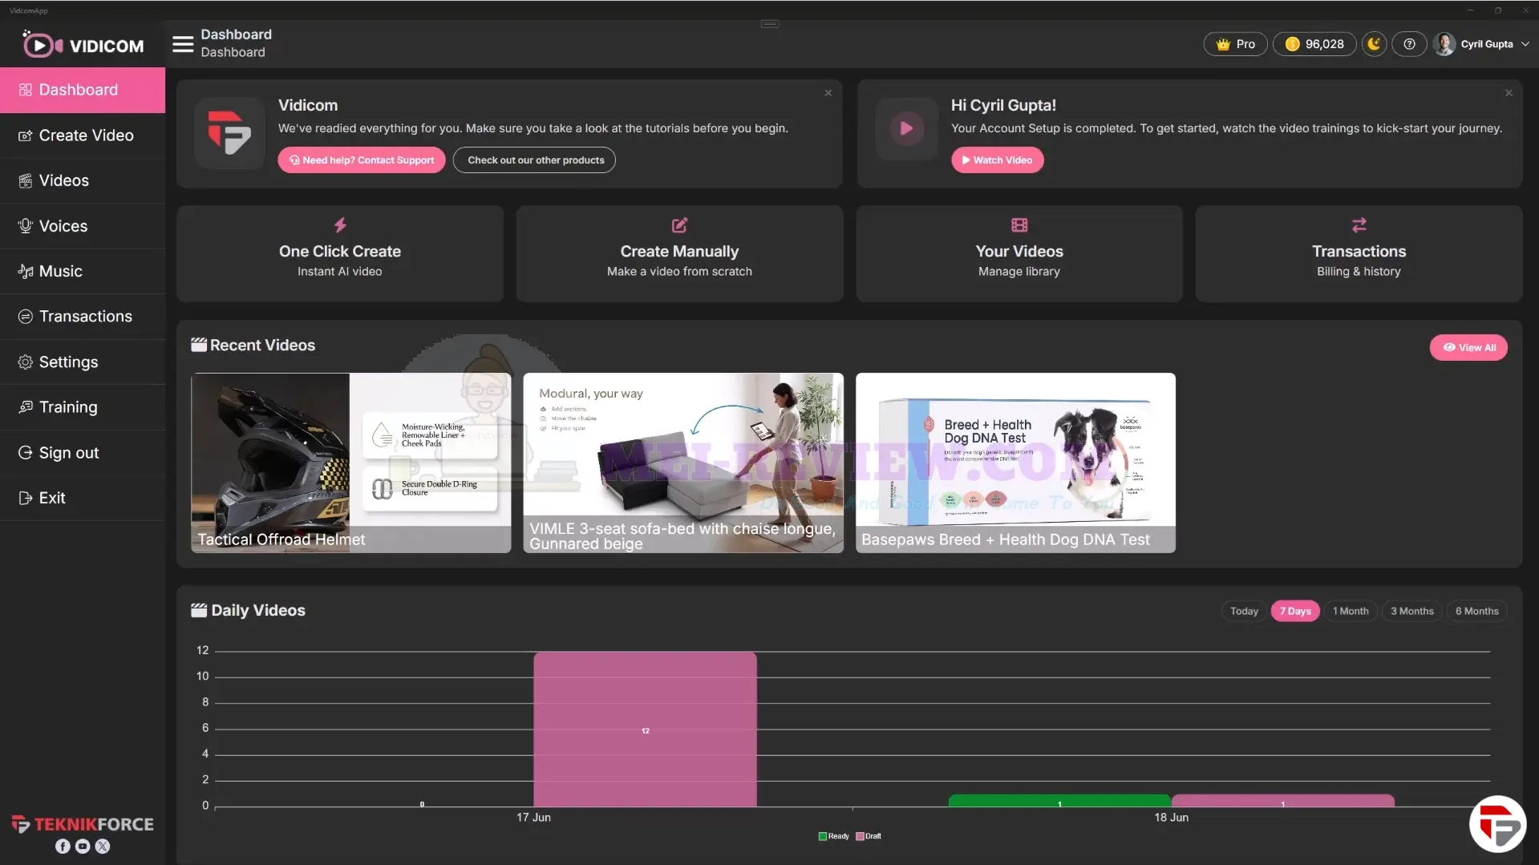Open VIMLE 3-seat sofa-bed video thumbnail

pos(683,463)
